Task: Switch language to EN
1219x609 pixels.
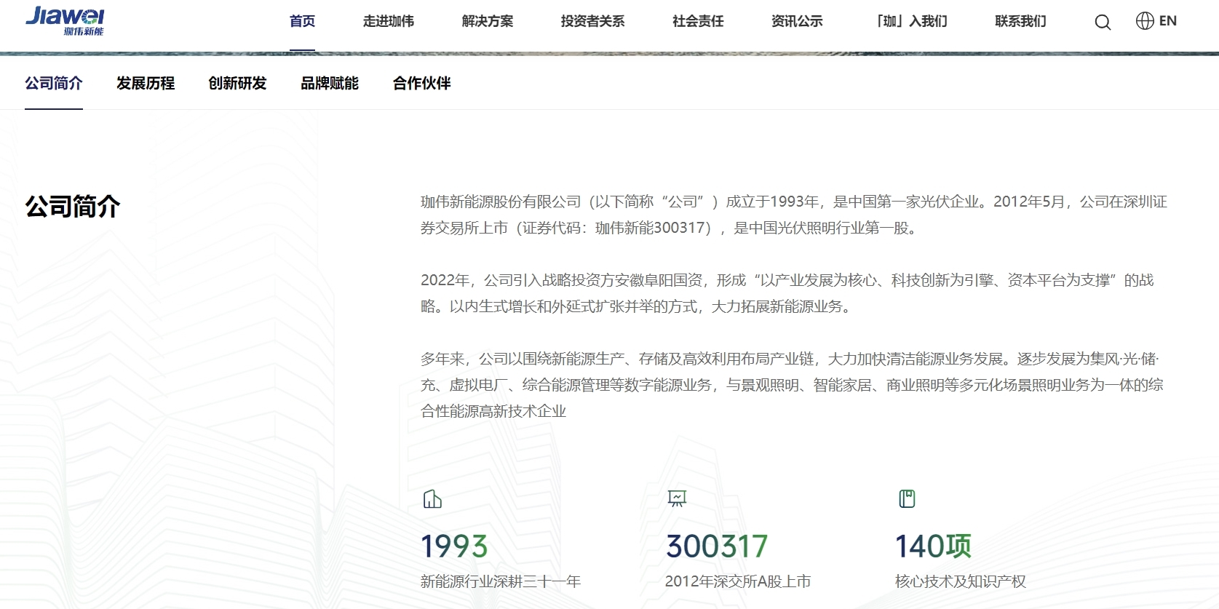Action: point(1168,21)
